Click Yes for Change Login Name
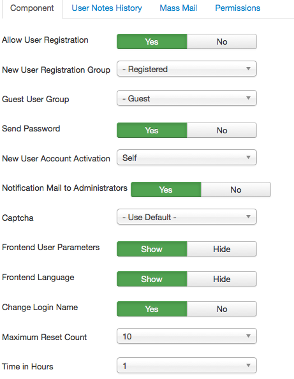The width and height of the screenshot is (294, 379). pyautogui.click(x=152, y=309)
